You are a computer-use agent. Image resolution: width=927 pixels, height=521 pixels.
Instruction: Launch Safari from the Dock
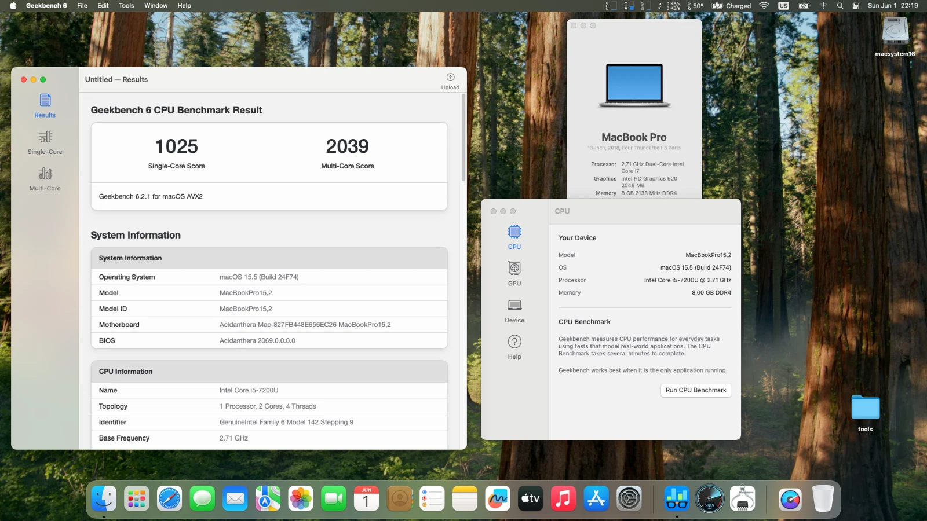(x=169, y=498)
